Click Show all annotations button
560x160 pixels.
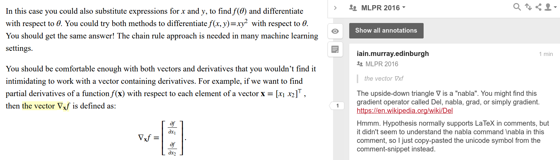386,31
